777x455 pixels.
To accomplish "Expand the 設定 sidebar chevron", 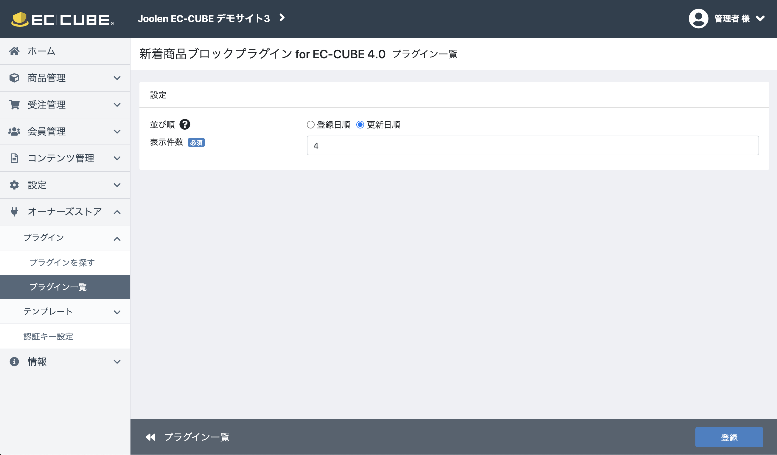I will tap(117, 185).
